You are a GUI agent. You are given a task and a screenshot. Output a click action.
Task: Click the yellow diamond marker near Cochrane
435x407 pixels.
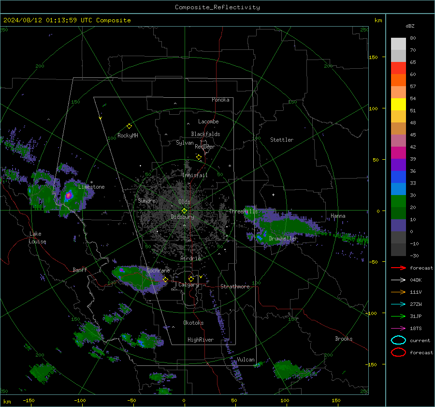pyautogui.click(x=165, y=279)
